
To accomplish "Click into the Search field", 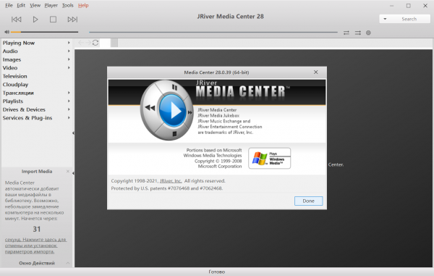I will tap(409, 19).
